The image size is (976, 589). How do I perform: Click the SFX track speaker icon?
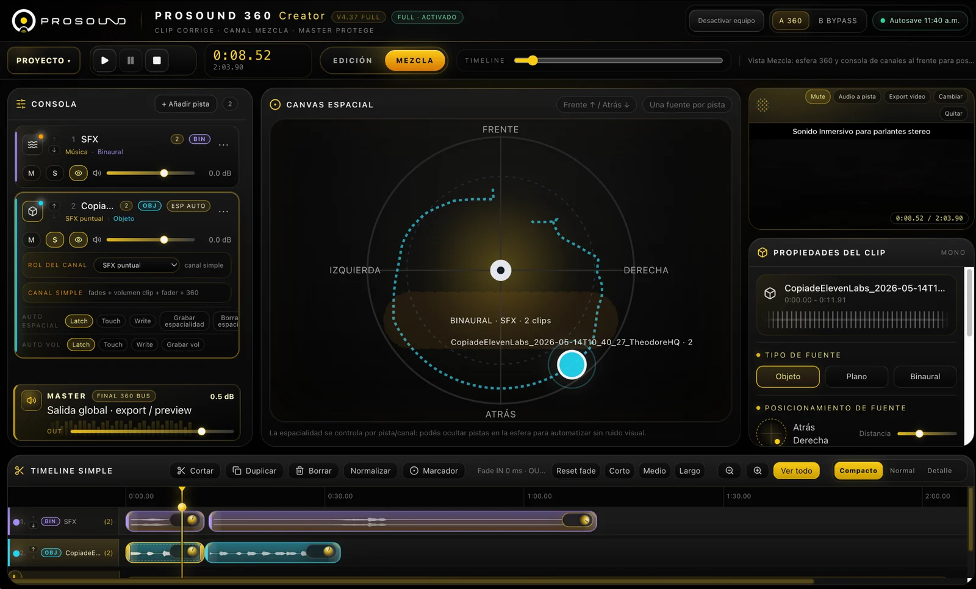point(97,173)
